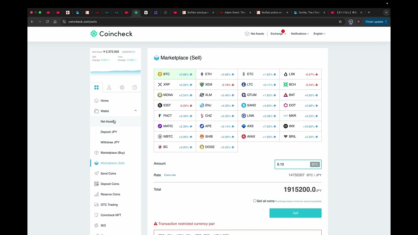This screenshot has width=418, height=235.
Task: Open the settings gear tab icon
Action: 122,87
